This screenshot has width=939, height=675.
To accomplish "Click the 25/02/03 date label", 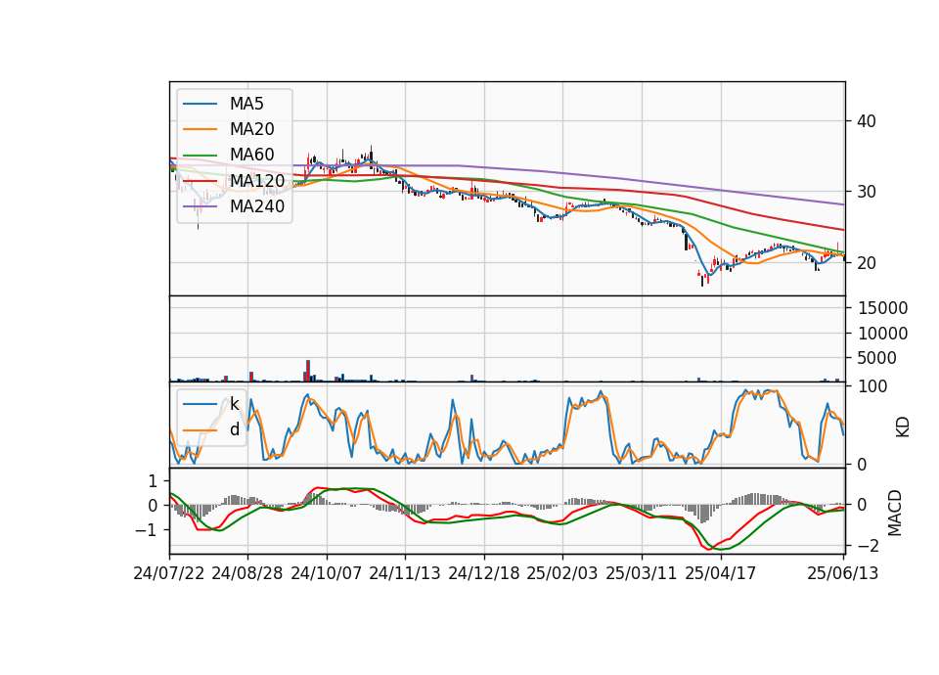I will tap(562, 573).
